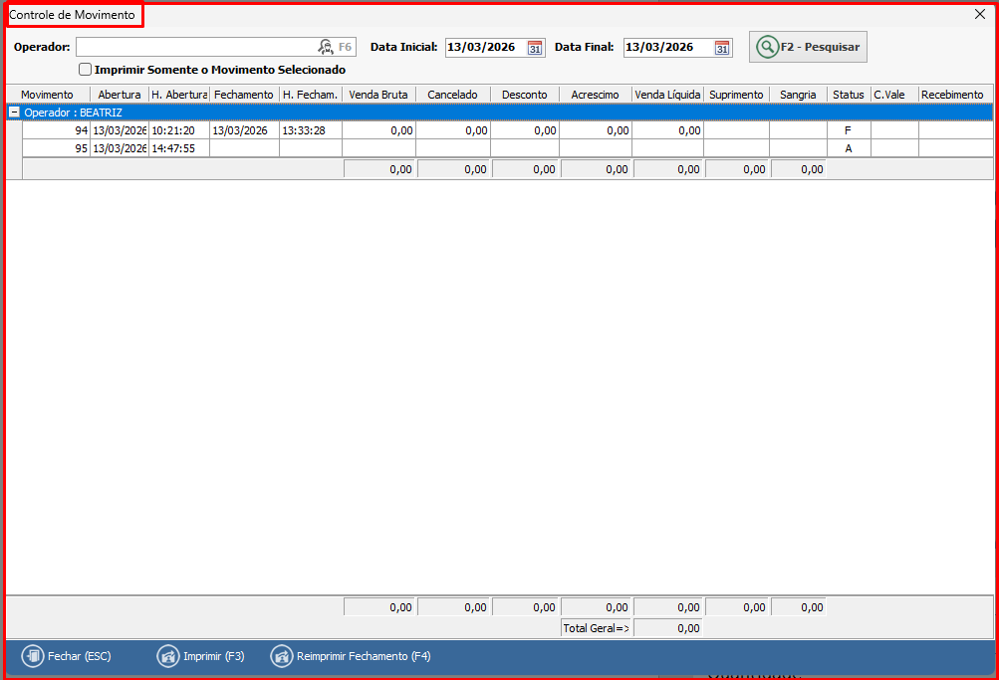
Task: Click the operator search icon (F6)
Action: (326, 47)
